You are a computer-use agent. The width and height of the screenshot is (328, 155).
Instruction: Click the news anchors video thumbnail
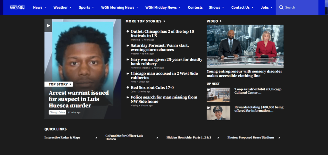245,46
